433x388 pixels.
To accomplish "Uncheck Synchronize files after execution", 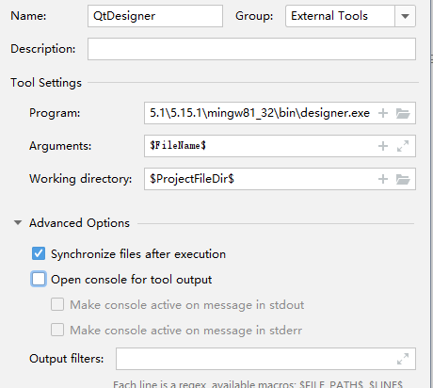I will [x=39, y=253].
